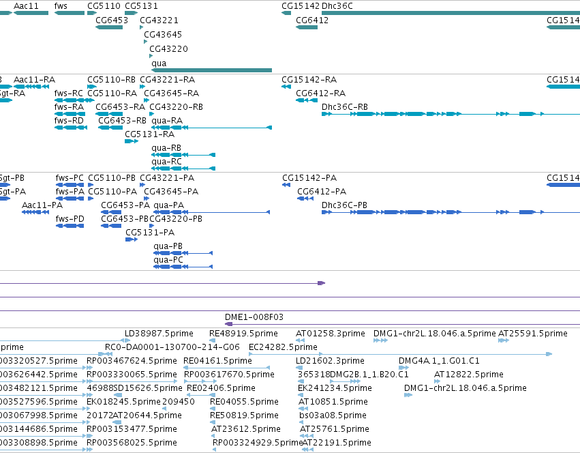Click the CG6453-PB protein label
Image resolution: width=580 pixels, height=453 pixels.
[x=125, y=219]
